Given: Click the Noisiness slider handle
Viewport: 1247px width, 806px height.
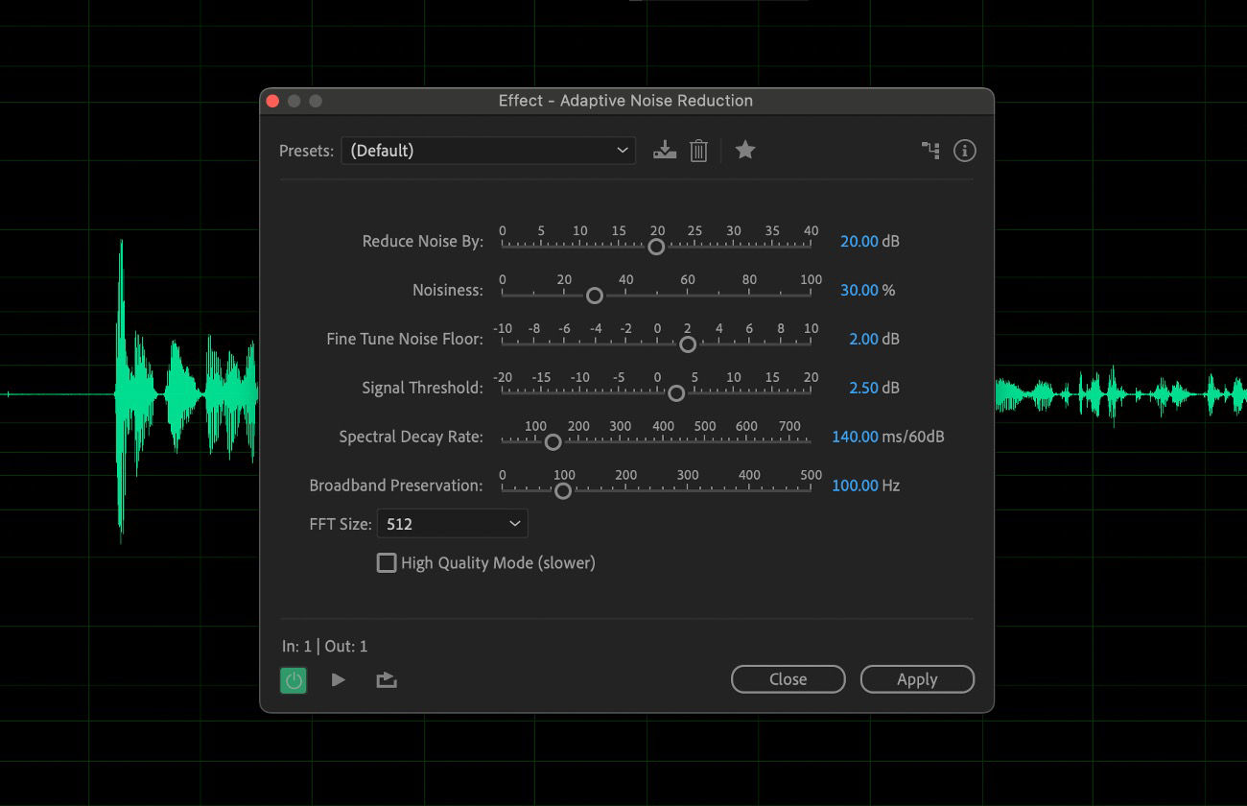Looking at the screenshot, I should 594,296.
